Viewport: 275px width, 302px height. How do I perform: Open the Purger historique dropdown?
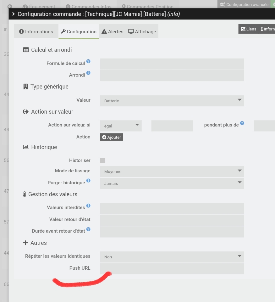172,183
